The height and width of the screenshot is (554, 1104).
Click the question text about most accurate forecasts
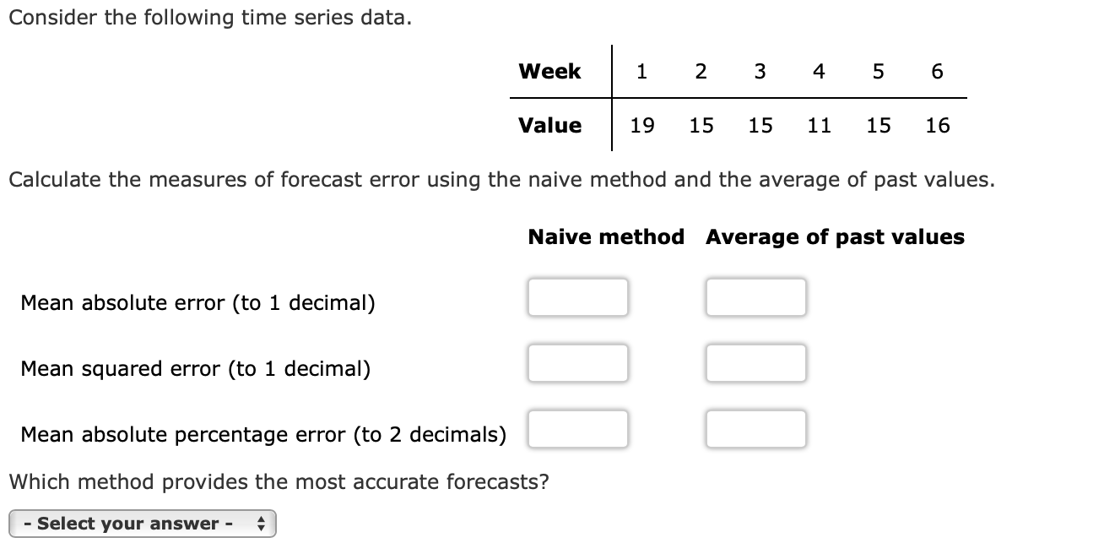277,481
